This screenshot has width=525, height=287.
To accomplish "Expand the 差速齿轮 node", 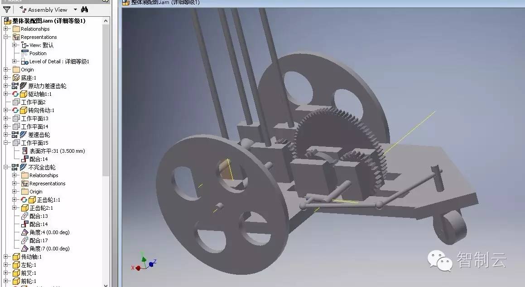I will click(6, 135).
